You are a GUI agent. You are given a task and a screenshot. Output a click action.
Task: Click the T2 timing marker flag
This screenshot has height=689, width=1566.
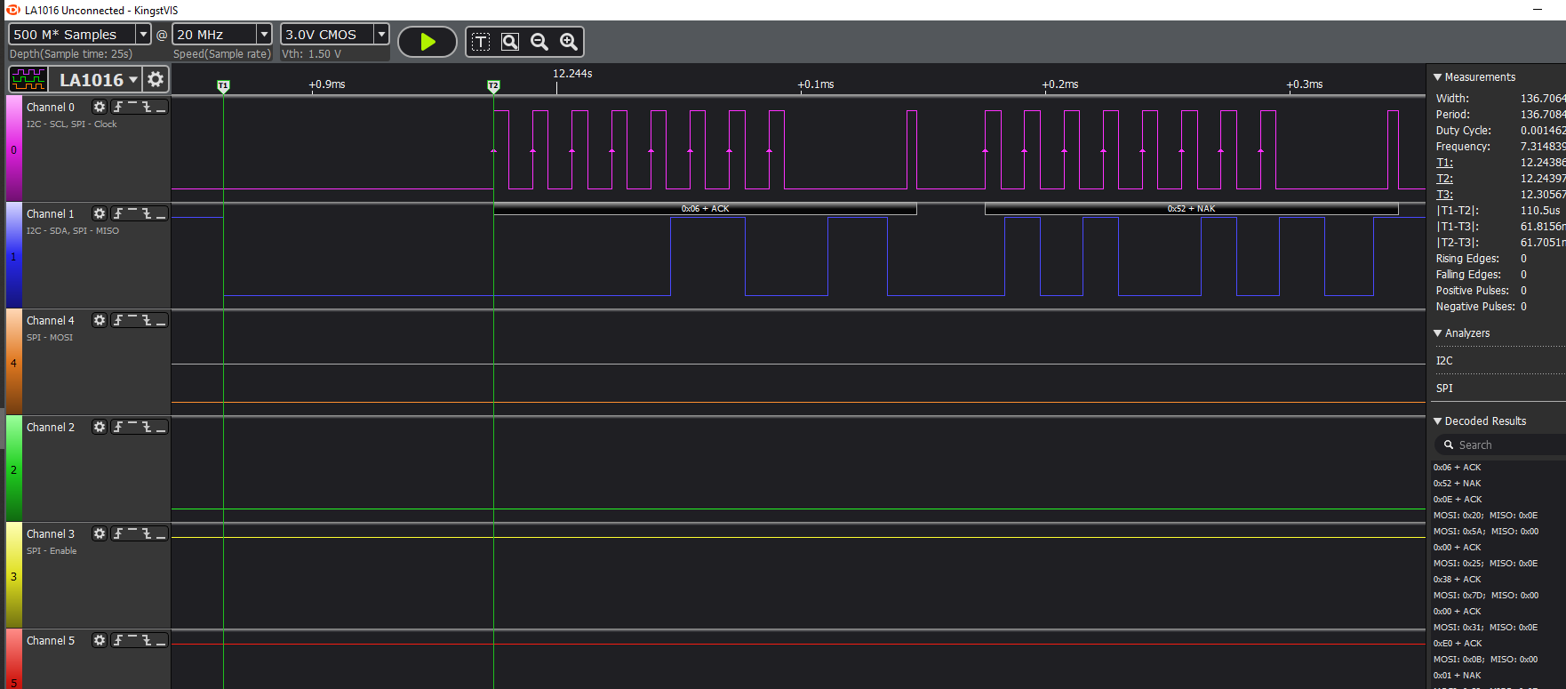coord(493,86)
